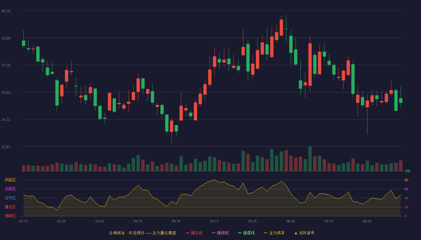Click the 40.39 price axis label
This screenshot has height=240, width=421.
(6, 11)
